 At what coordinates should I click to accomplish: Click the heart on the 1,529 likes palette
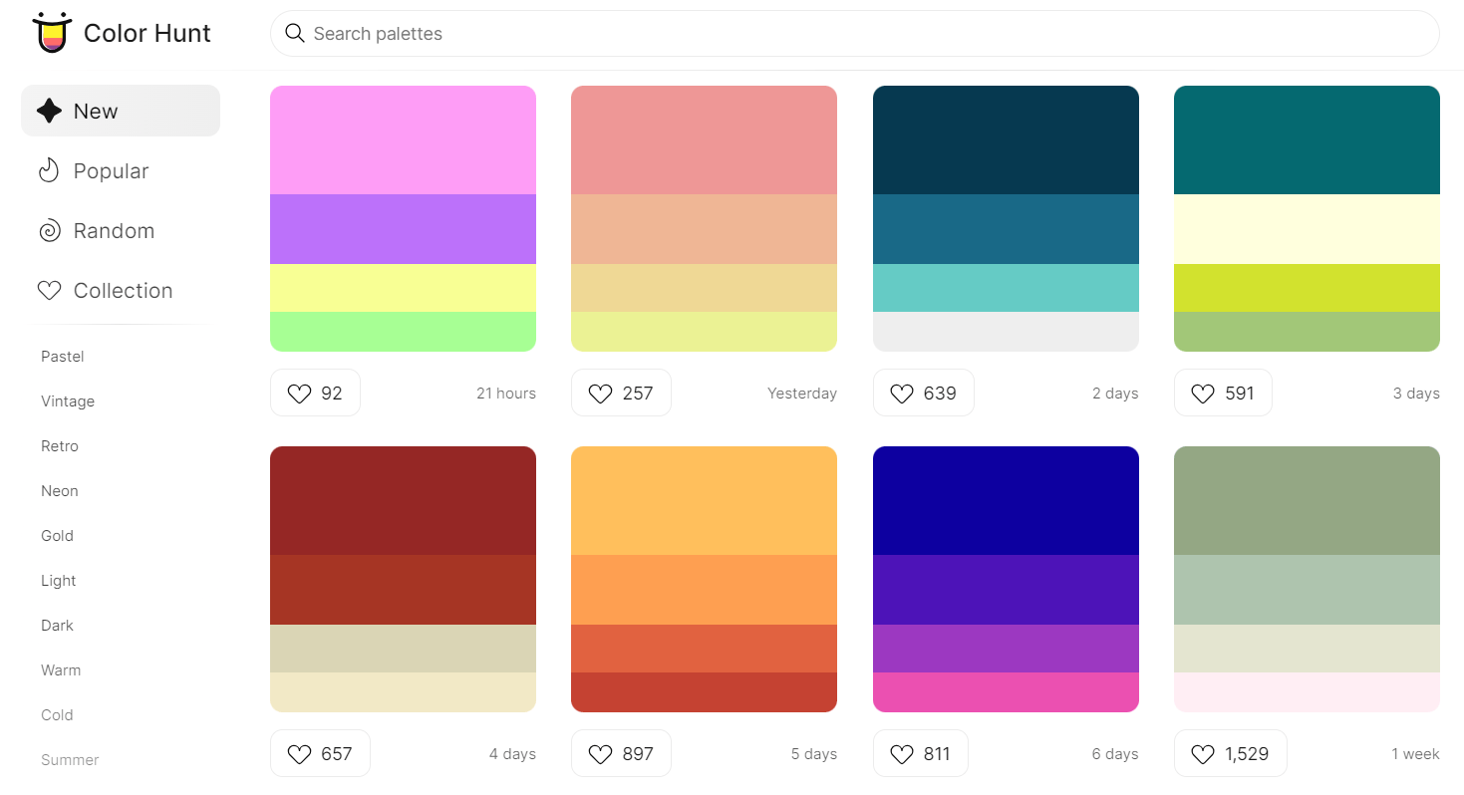point(1202,753)
